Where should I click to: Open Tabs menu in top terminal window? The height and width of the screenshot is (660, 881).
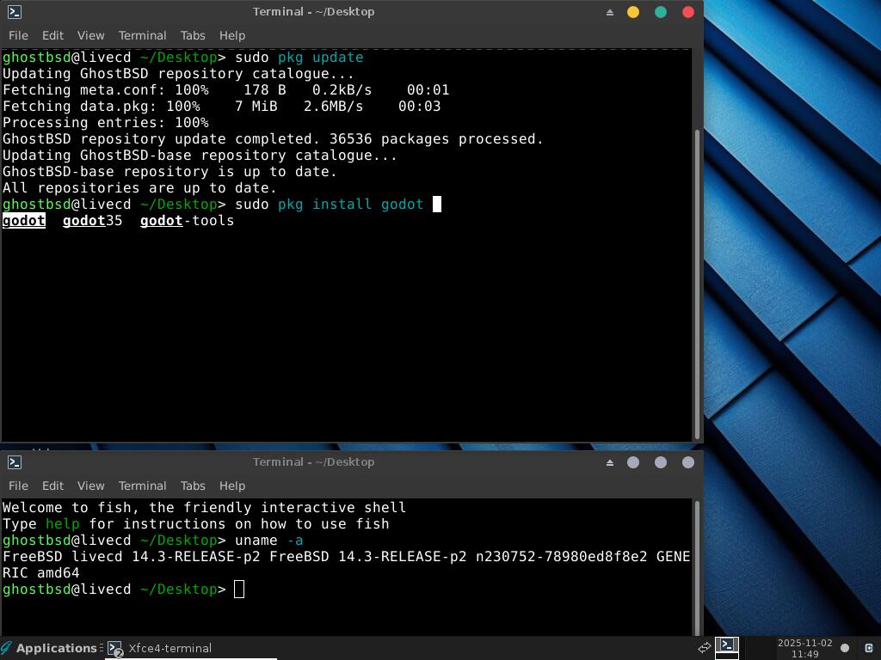[x=193, y=35]
